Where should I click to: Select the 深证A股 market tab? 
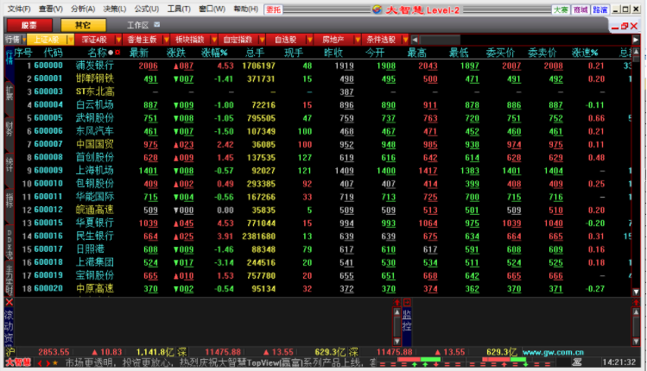click(x=94, y=40)
